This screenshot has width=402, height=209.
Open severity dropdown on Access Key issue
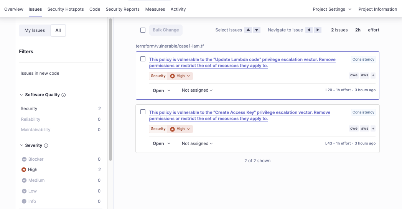(x=181, y=129)
